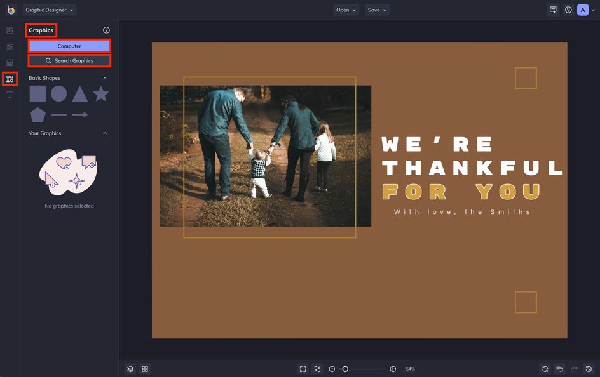Select the "FOR YOU" gold text
Viewport: 600px width, 377px height.
coord(461,192)
